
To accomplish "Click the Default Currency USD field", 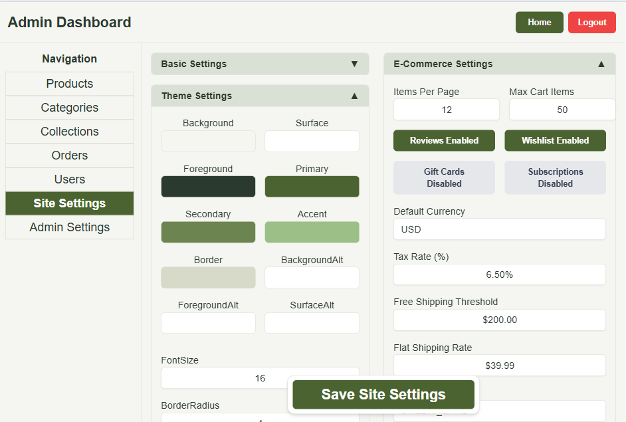I will [x=500, y=229].
